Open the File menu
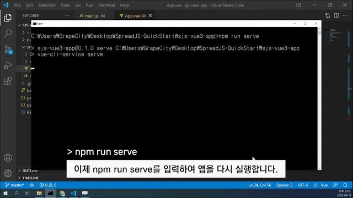 click(17, 5)
